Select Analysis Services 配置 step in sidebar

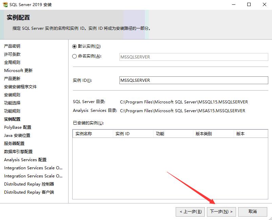tap(25, 160)
